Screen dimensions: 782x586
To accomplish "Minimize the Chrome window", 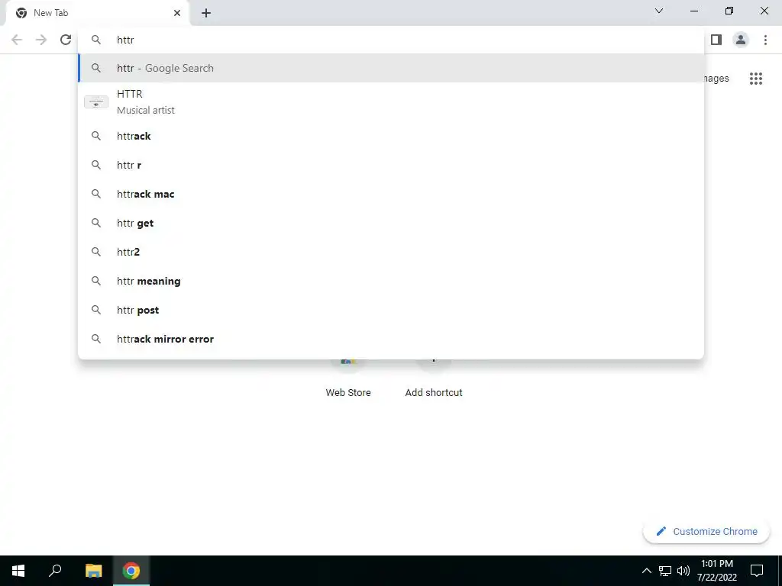I will click(694, 11).
